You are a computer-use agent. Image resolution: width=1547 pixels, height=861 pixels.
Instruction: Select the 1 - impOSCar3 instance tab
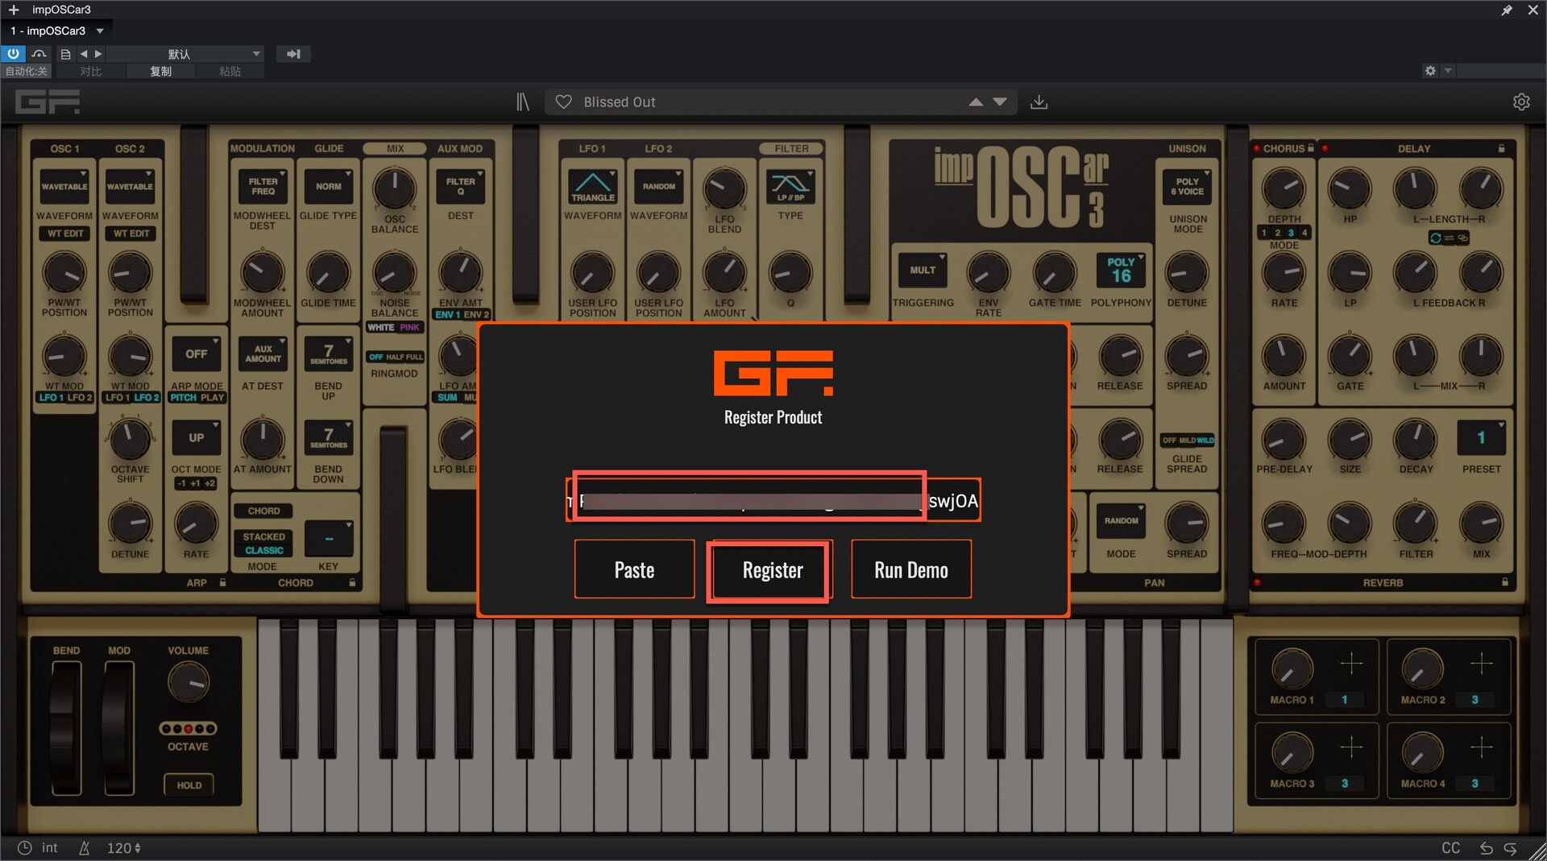pyautogui.click(x=56, y=31)
